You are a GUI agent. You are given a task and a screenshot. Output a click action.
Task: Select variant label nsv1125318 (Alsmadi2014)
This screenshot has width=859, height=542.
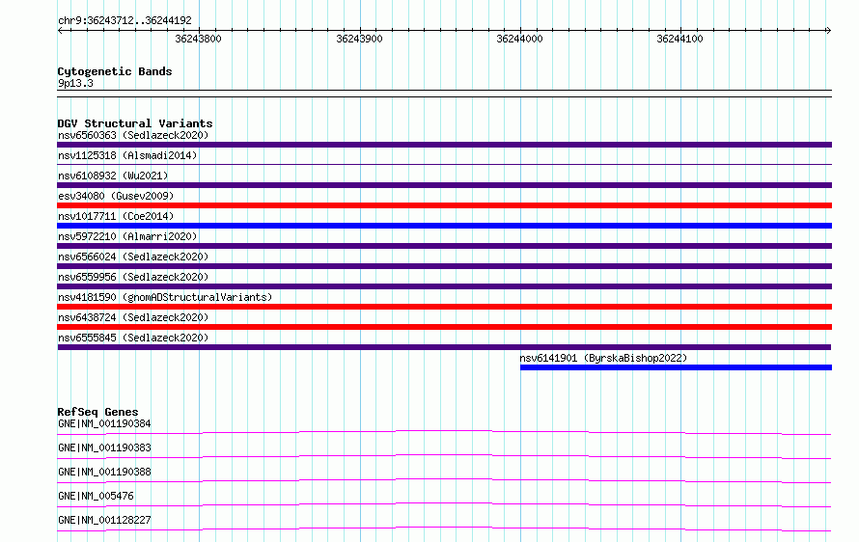click(127, 155)
